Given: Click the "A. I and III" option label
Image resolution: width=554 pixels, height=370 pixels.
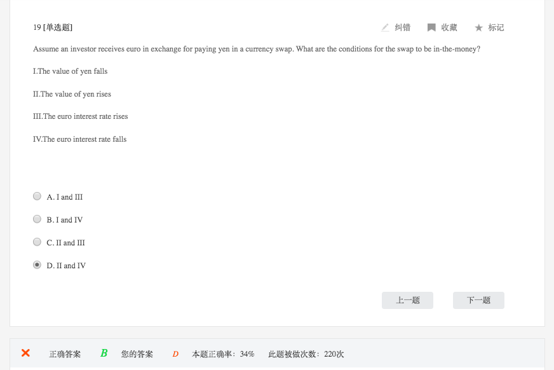Looking at the screenshot, I should [65, 197].
